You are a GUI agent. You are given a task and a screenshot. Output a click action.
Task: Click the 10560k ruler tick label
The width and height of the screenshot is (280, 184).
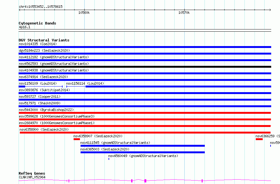pyautogui.click(x=84, y=13)
